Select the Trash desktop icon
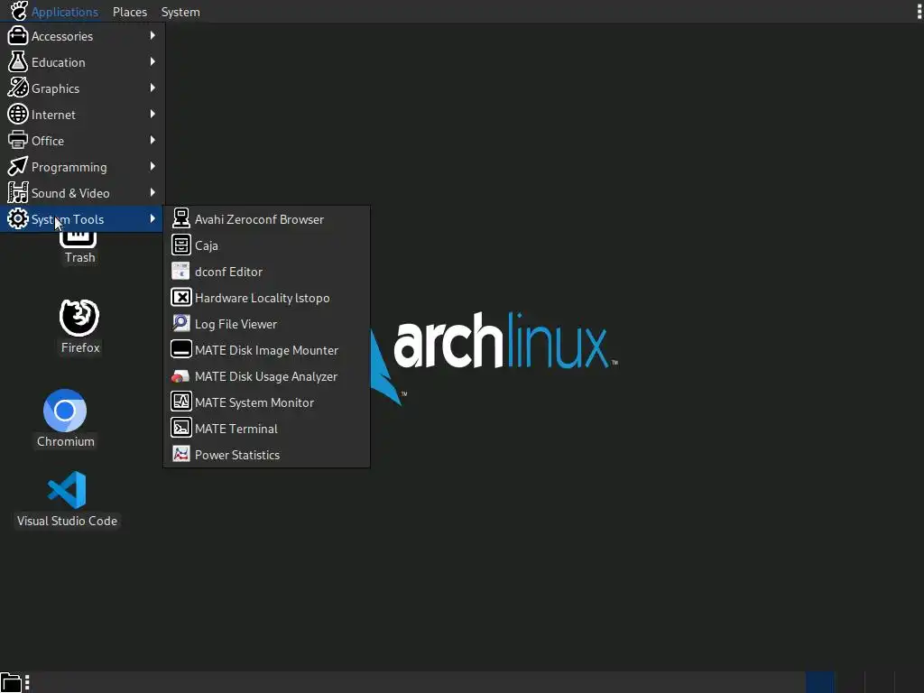The image size is (924, 693). (79, 249)
